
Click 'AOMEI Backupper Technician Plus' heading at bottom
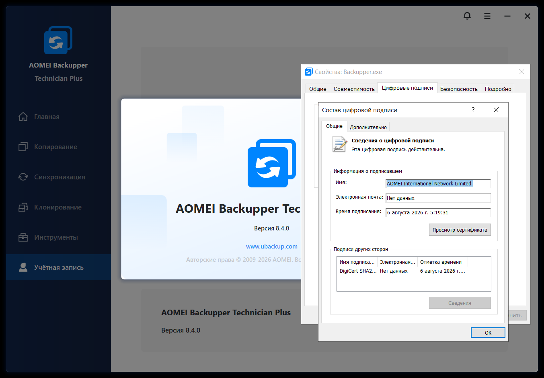click(x=226, y=312)
